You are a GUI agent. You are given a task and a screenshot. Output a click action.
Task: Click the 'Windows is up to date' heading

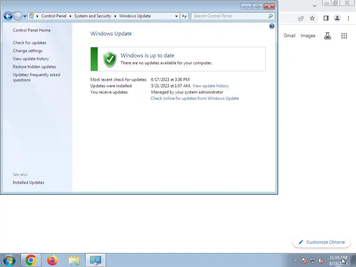pyautogui.click(x=147, y=55)
